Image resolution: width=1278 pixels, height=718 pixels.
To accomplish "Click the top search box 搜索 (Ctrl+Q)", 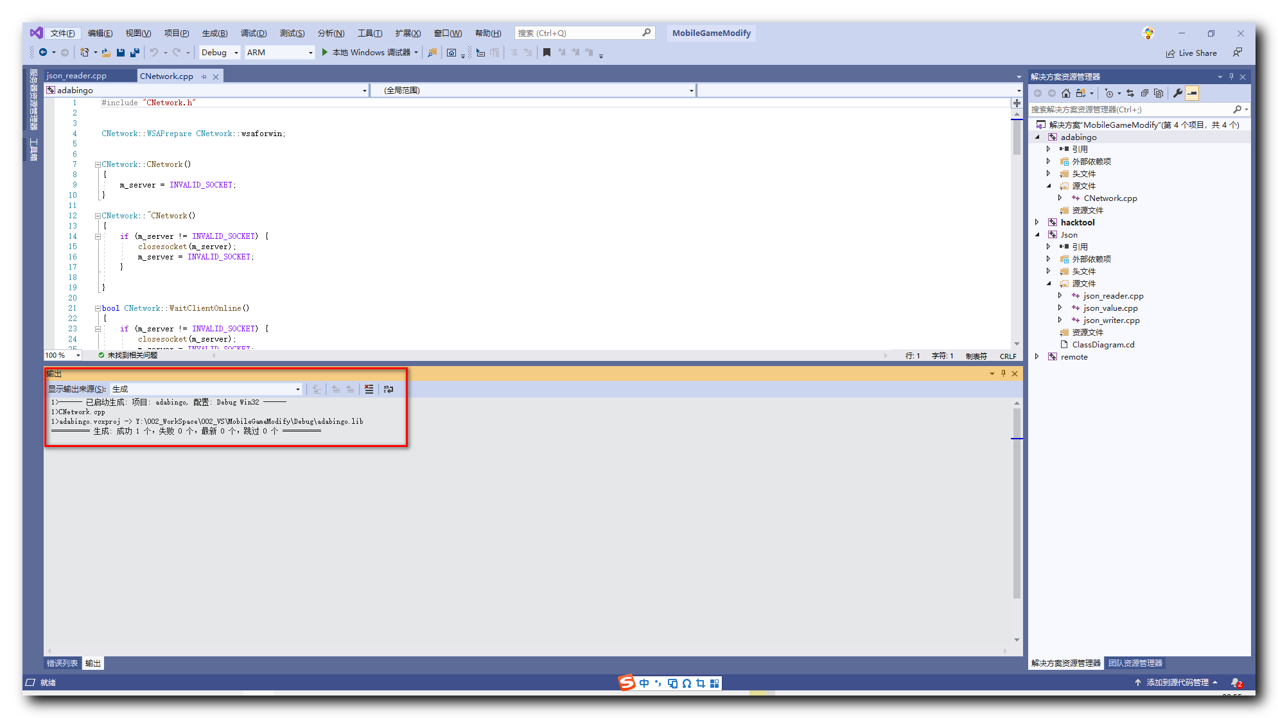I will tap(584, 33).
